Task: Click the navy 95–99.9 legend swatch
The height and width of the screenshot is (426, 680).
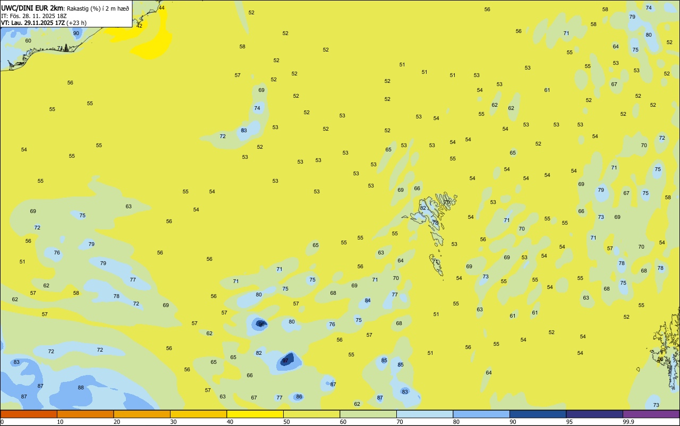Action: coord(594,414)
